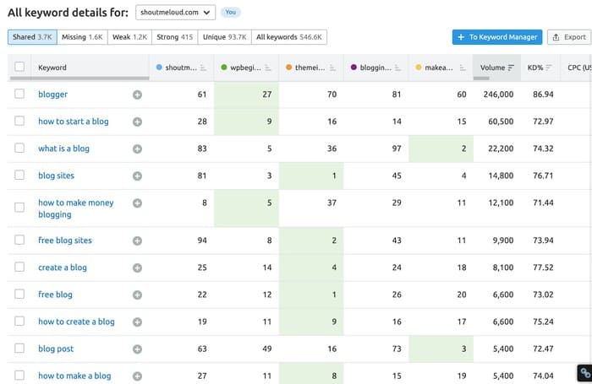This screenshot has width=592, height=384.
Task: Click the 'You' badge next to domain
Action: [230, 12]
